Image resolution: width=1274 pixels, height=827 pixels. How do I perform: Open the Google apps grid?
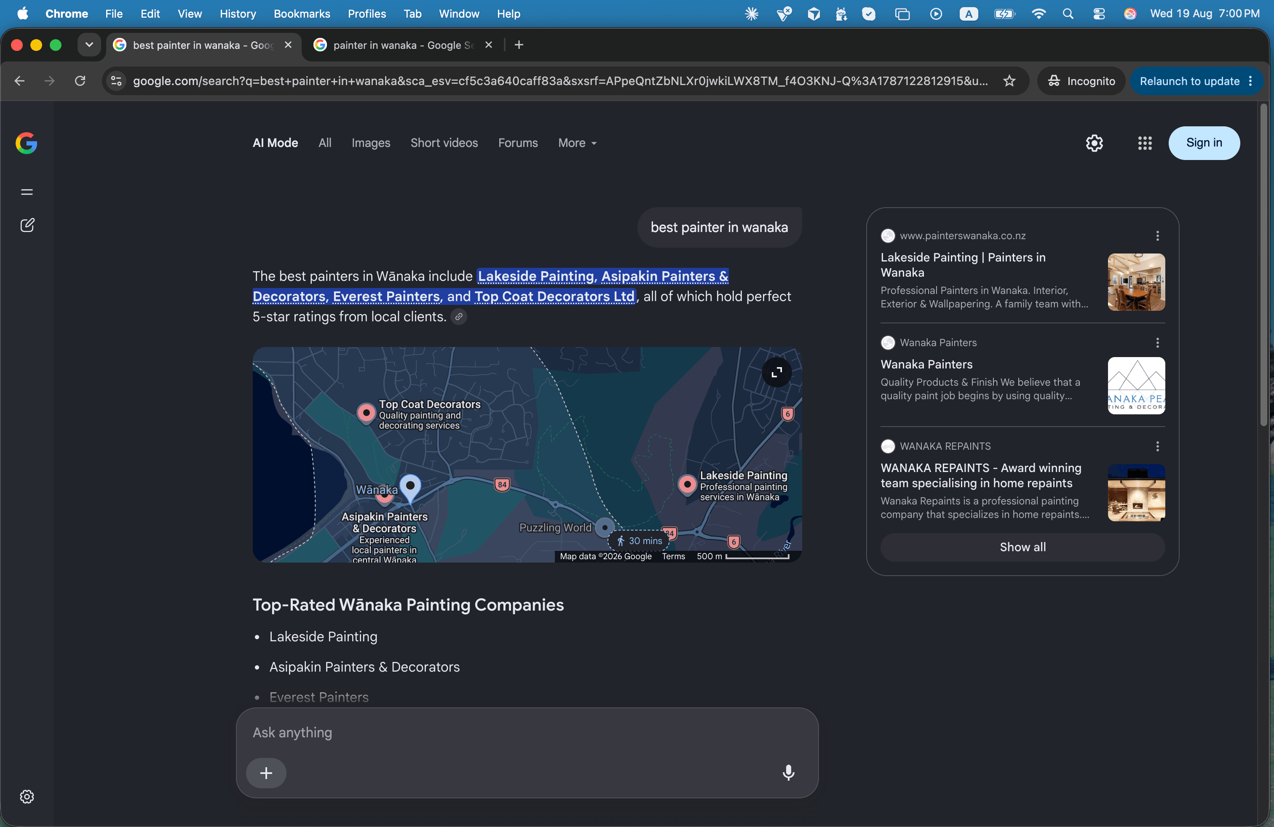click(x=1145, y=143)
